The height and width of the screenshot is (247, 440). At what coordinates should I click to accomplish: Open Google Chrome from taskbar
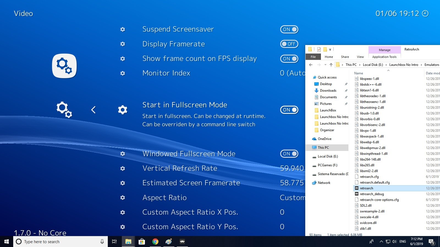(x=155, y=242)
